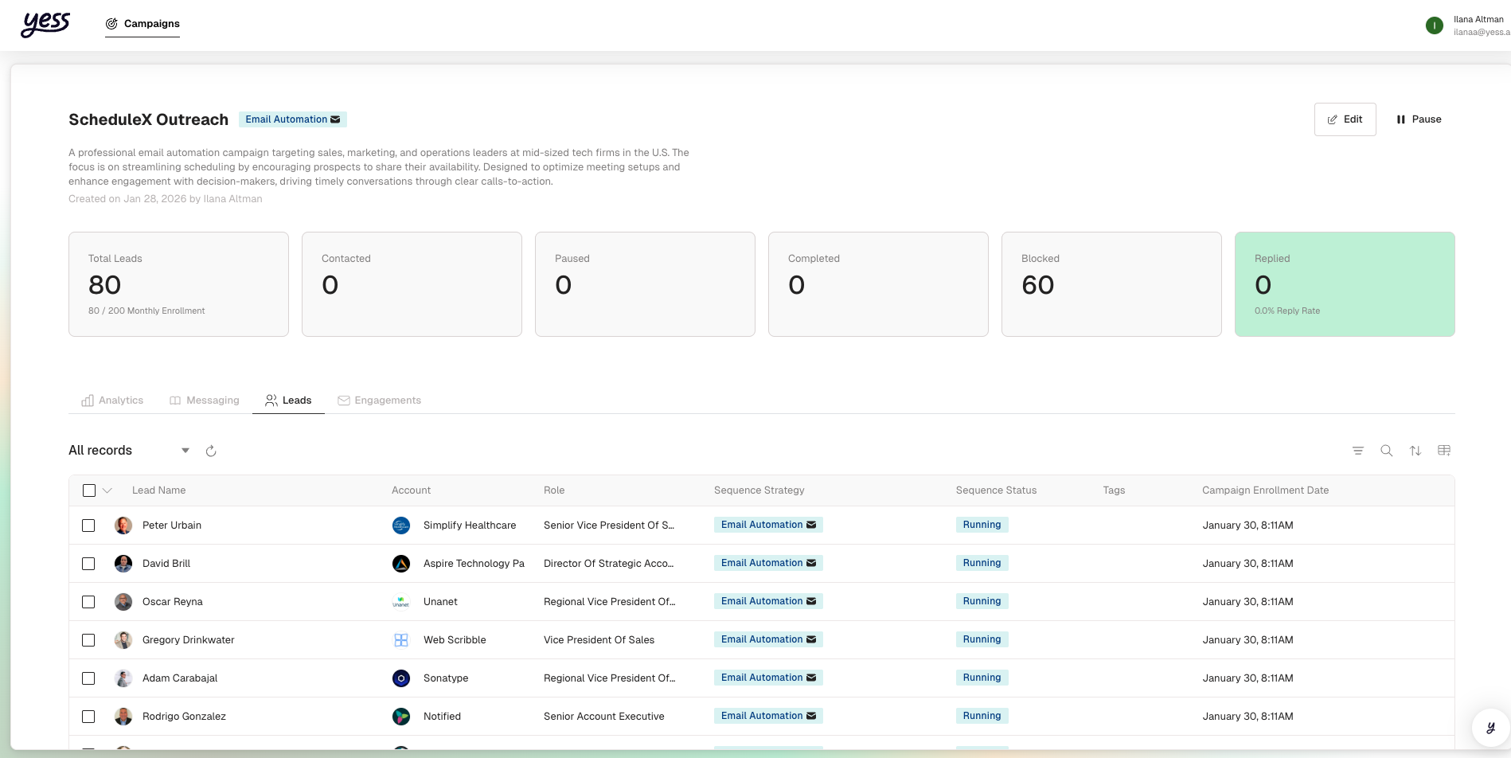Click the sort arrows icon
This screenshot has width=1511, height=758.
pos(1415,451)
